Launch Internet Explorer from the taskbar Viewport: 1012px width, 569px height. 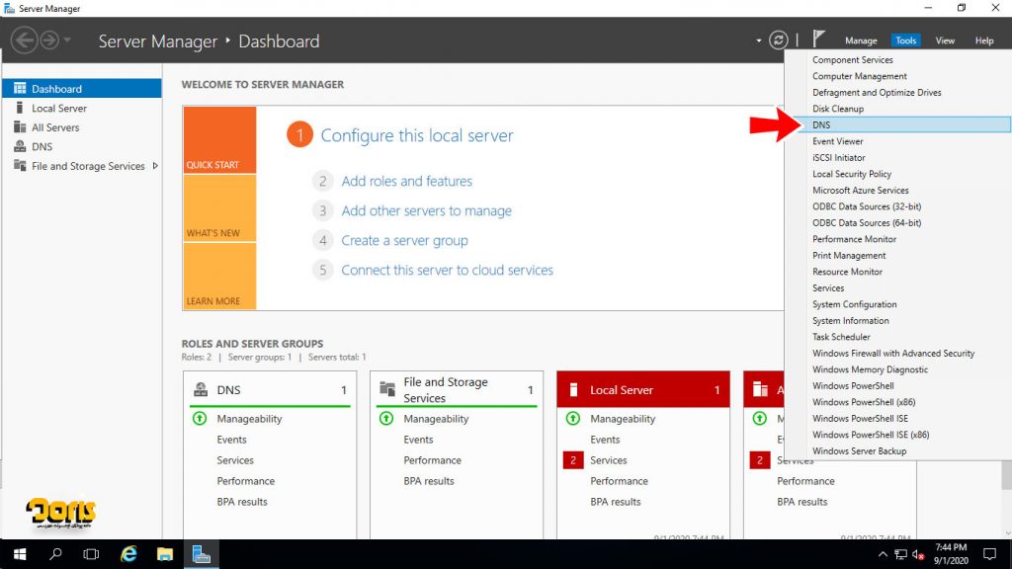(x=129, y=554)
